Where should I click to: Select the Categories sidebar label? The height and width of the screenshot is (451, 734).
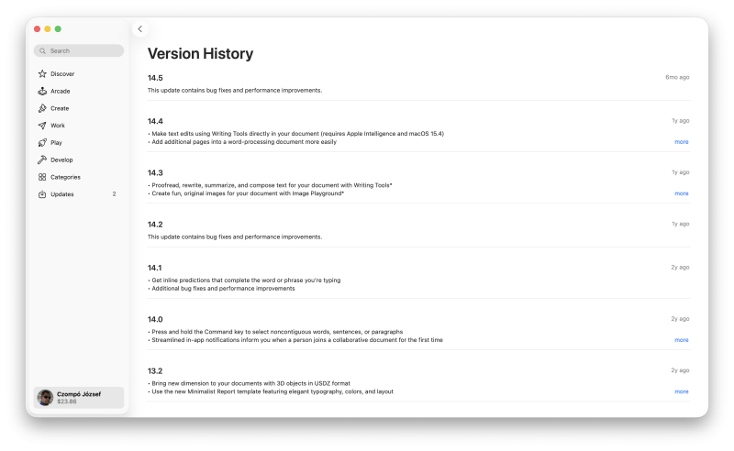(65, 177)
